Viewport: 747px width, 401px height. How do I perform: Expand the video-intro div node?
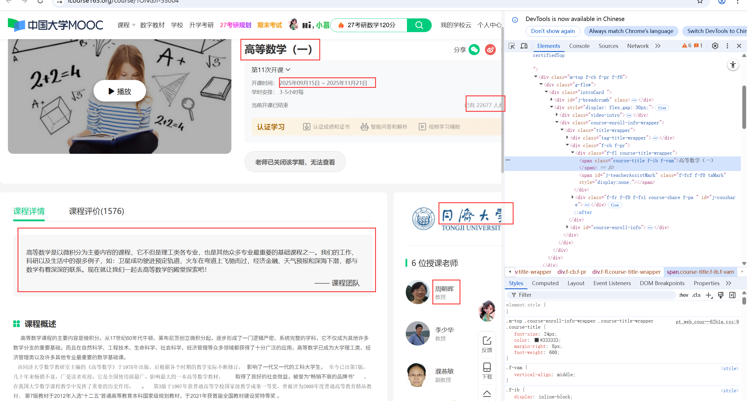[x=557, y=115]
